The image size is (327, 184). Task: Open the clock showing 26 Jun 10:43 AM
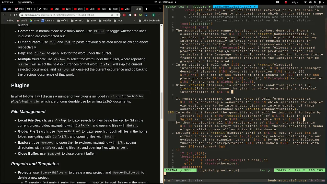(163, 2)
